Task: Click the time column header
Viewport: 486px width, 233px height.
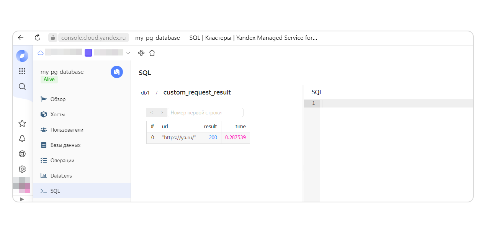Action: click(236, 127)
